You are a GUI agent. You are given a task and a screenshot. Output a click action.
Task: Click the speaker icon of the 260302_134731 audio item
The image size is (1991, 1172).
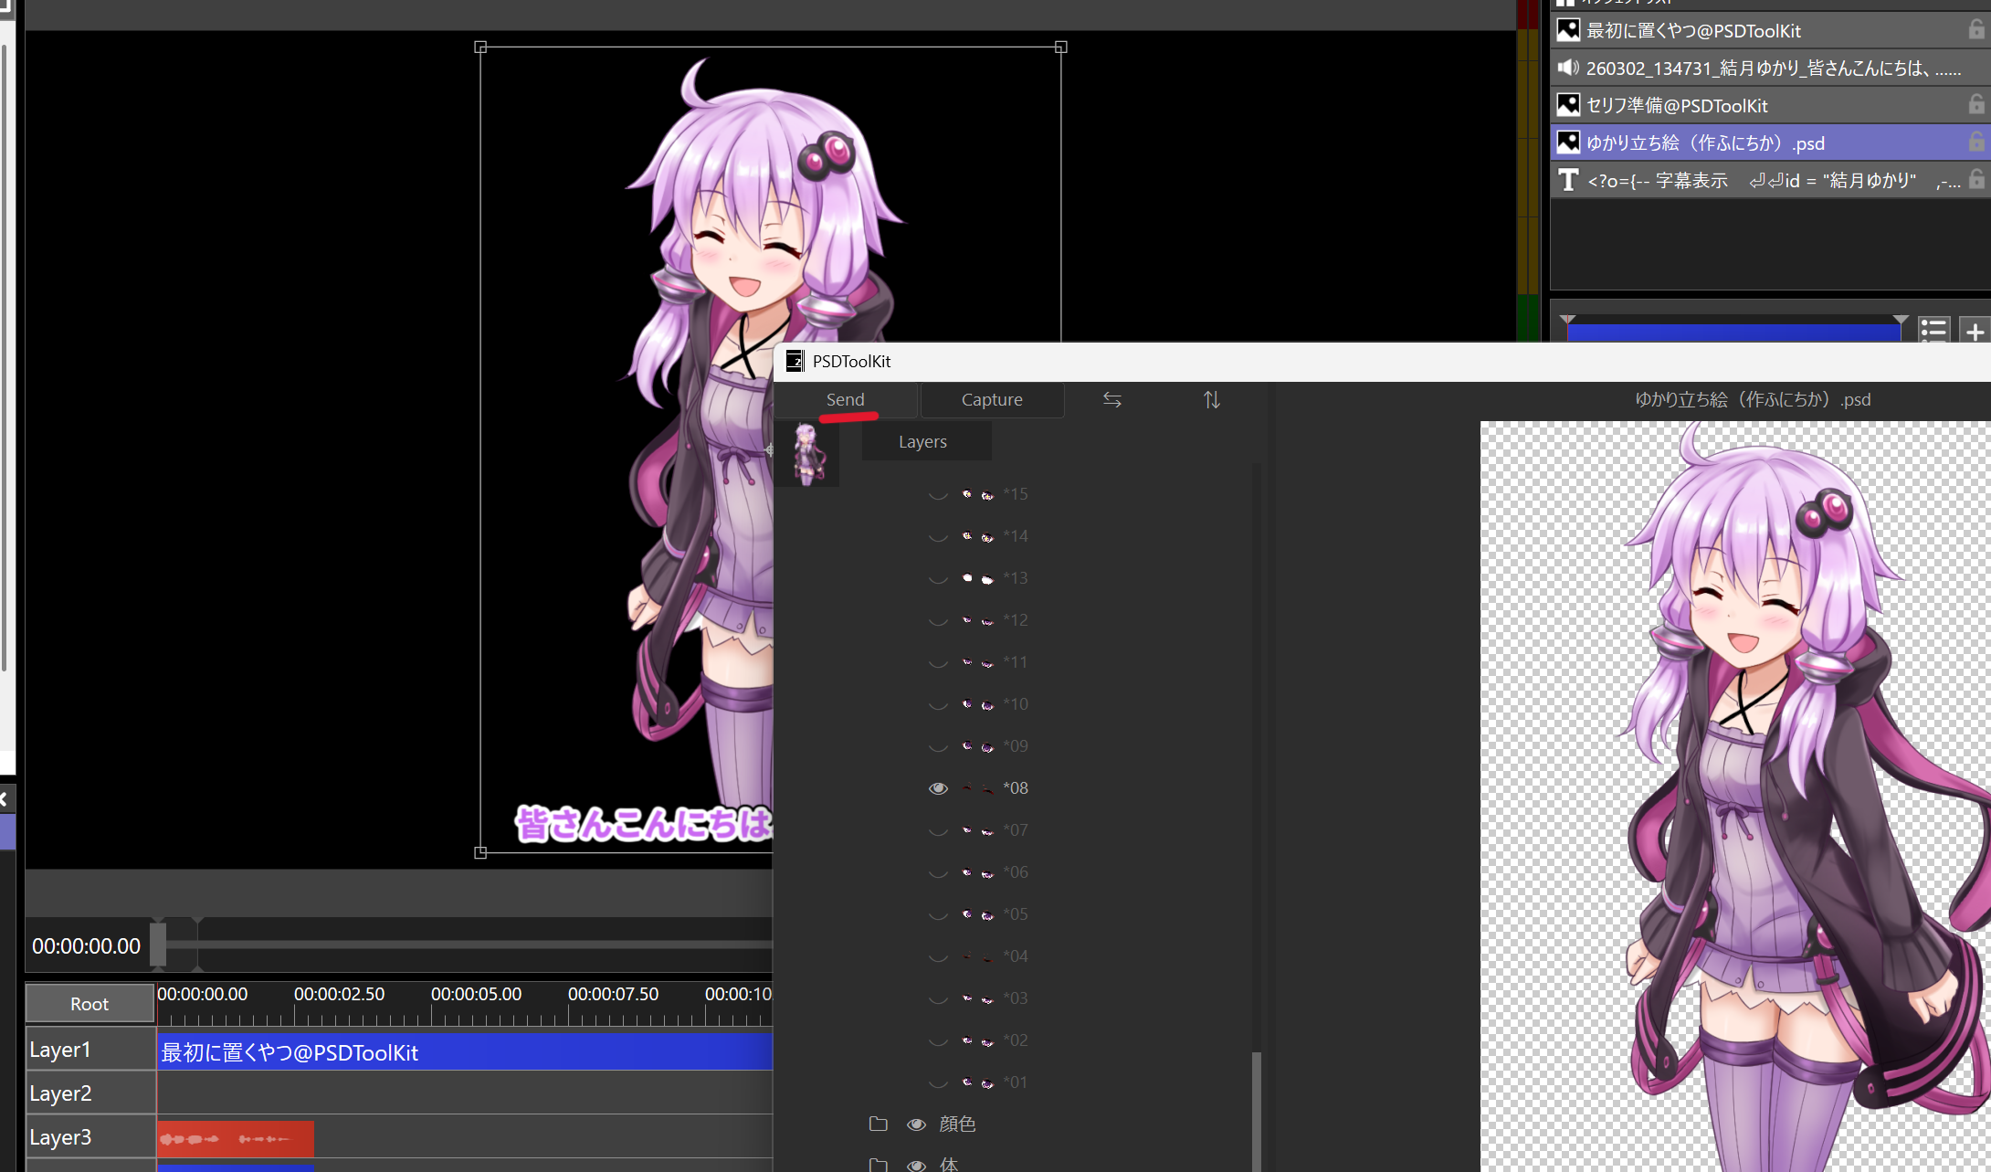(1568, 68)
